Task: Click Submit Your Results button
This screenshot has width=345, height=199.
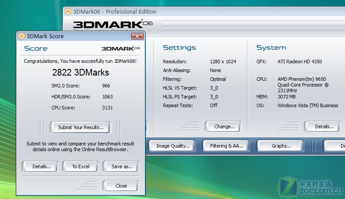Action: (80, 127)
